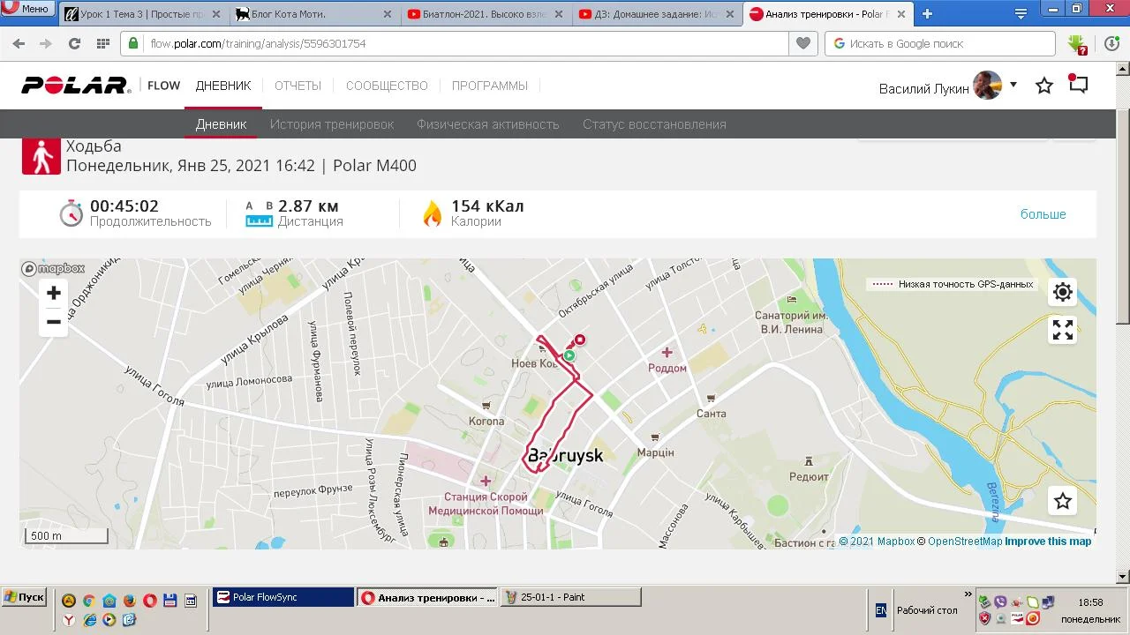Open user profile dropdown arrow
The height and width of the screenshot is (635, 1130).
pyautogui.click(x=1013, y=85)
